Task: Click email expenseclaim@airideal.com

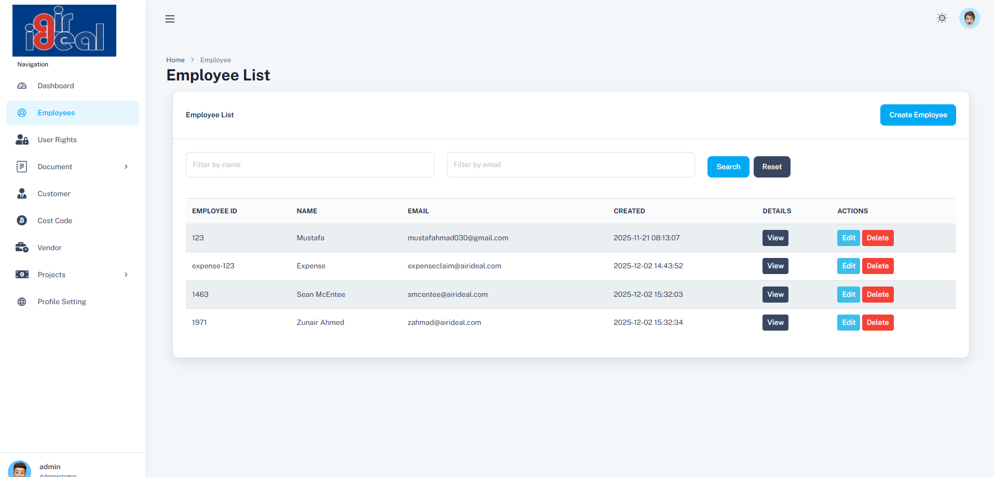Action: pyautogui.click(x=454, y=266)
